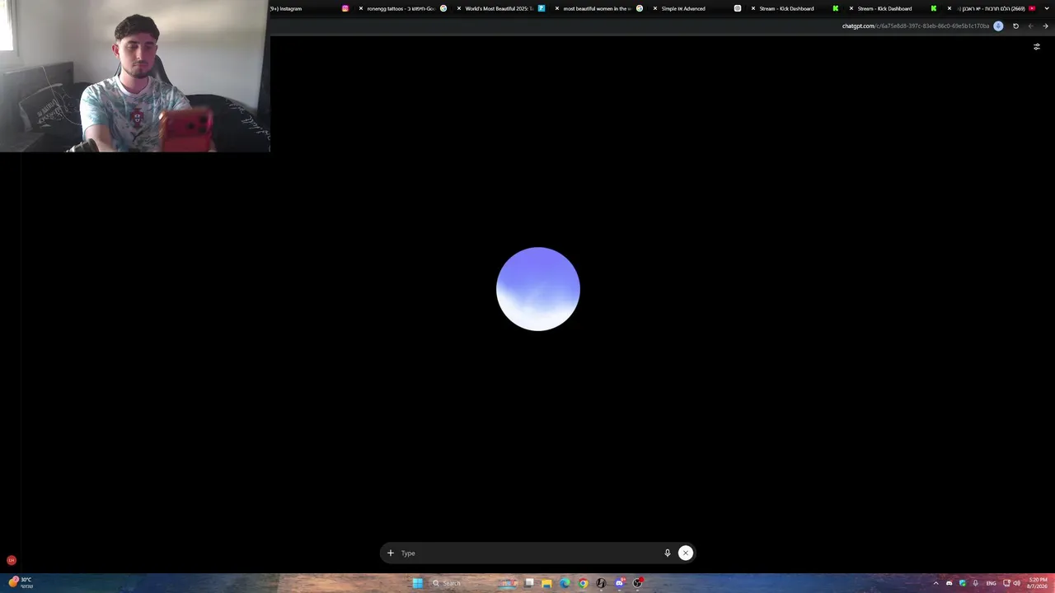The image size is (1055, 593).
Task: Click the red circle overlay icon
Action: click(11, 560)
